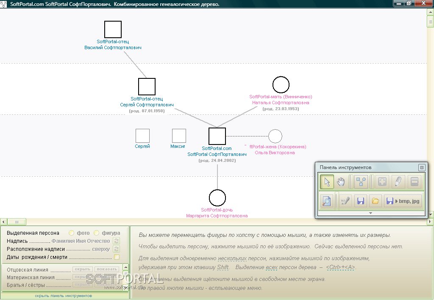Click the 'Василий Софтпорталович' name label
Image resolution: width=434 pixels, height=300 pixels.
click(113, 47)
